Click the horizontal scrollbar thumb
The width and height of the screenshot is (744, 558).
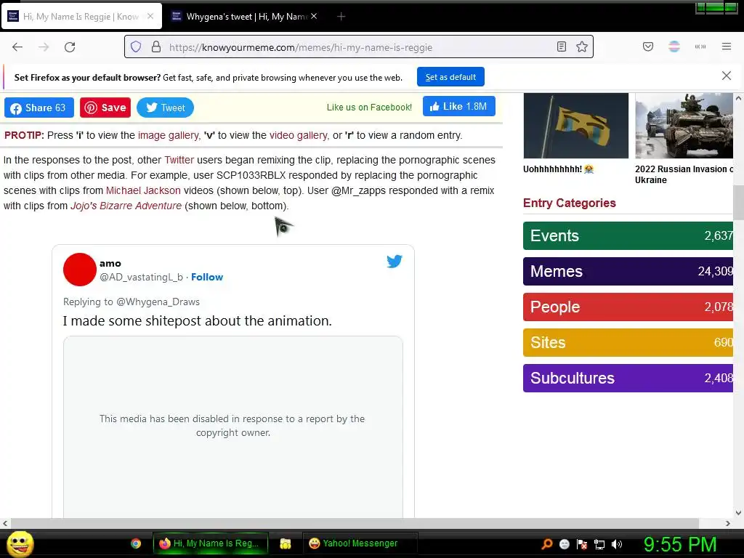pos(355,523)
